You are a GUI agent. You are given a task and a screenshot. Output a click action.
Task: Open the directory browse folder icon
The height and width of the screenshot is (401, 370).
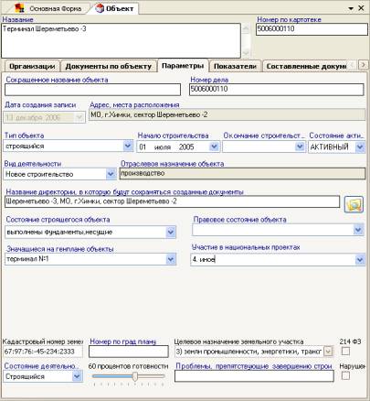click(x=354, y=204)
